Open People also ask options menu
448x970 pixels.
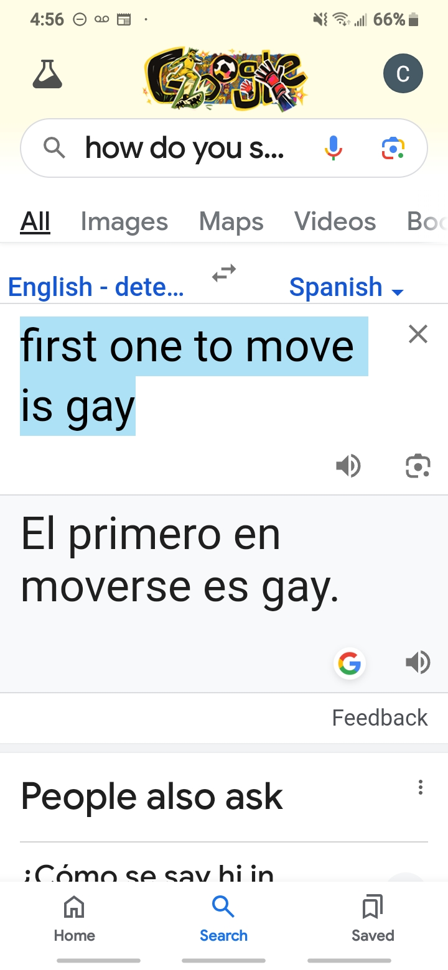tap(421, 787)
